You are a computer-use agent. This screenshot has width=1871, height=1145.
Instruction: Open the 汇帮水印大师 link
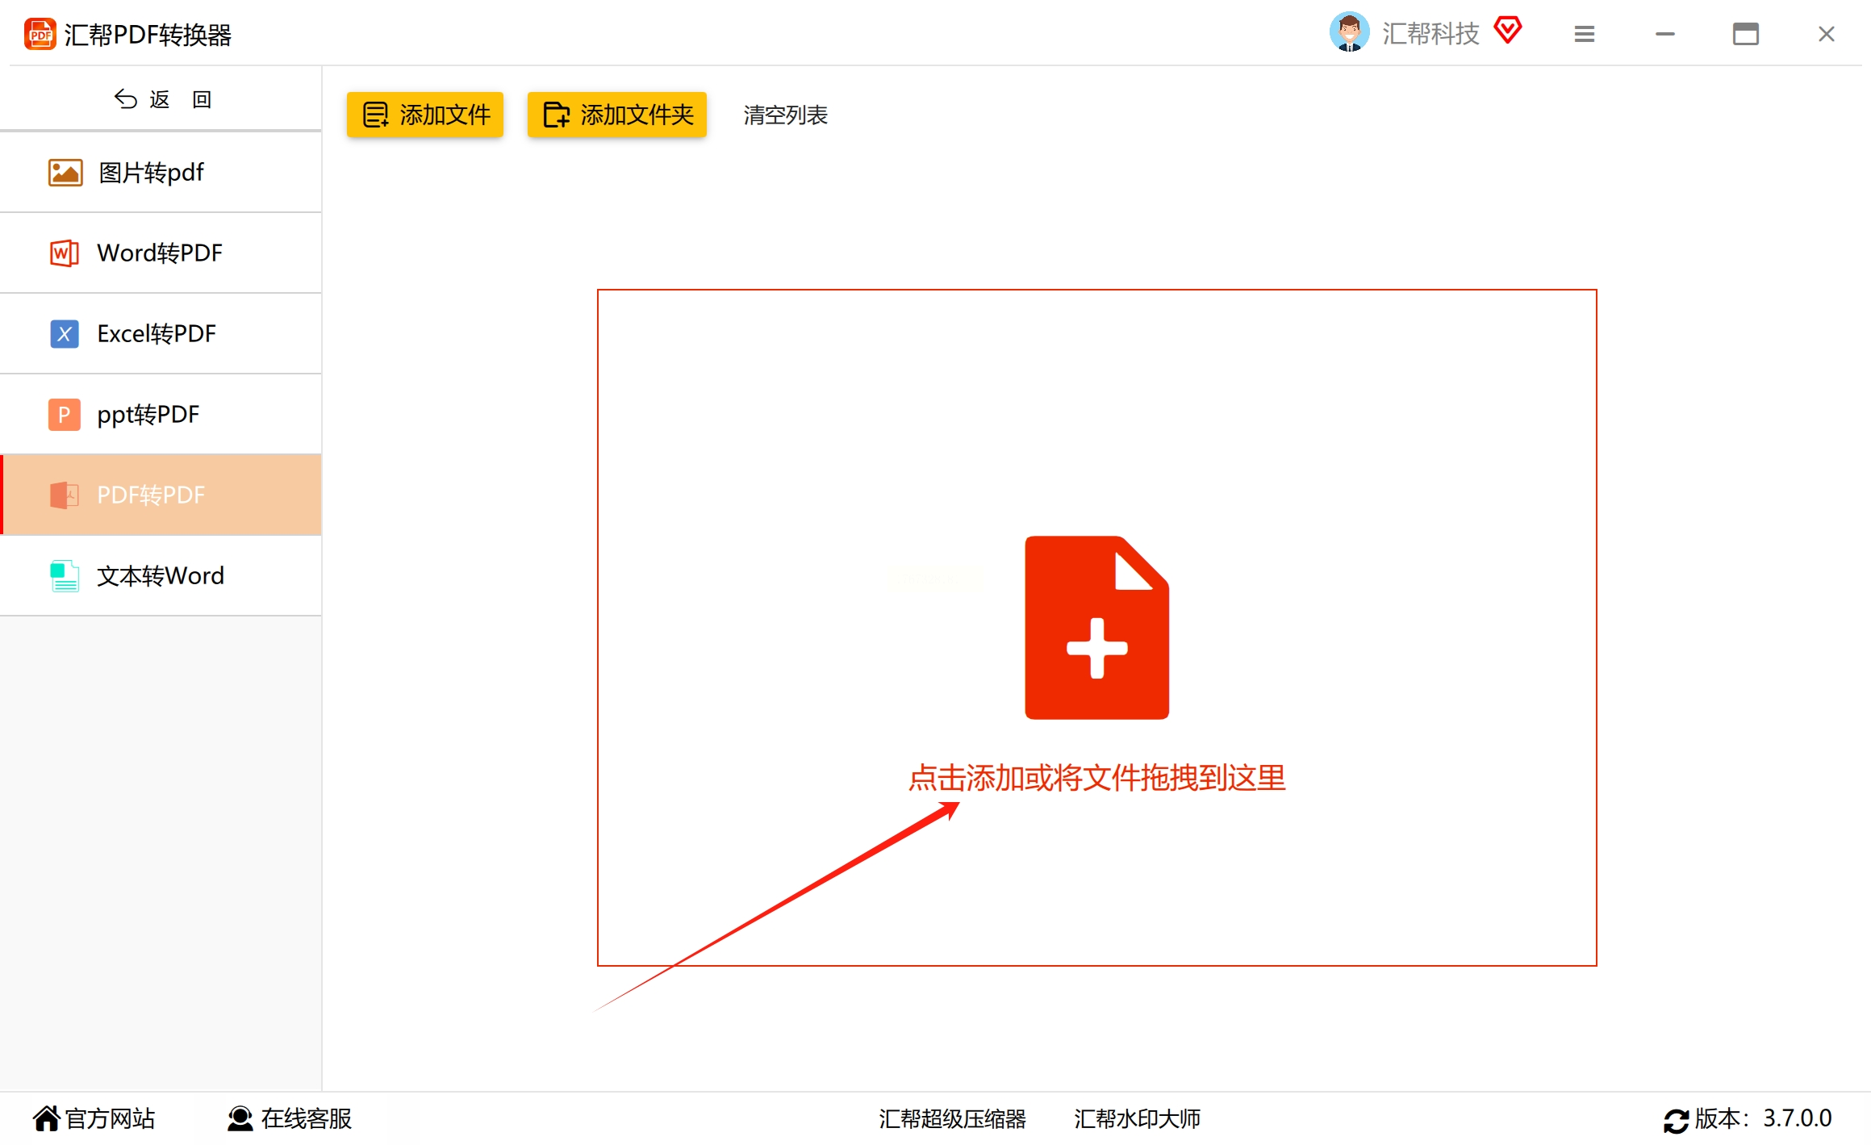1137,1118
